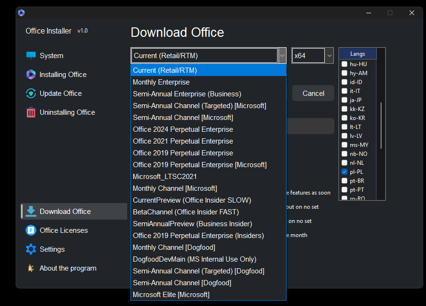Image resolution: width=426 pixels, height=306 pixels.
Task: Check the lt-LT language box
Action: coord(345,127)
